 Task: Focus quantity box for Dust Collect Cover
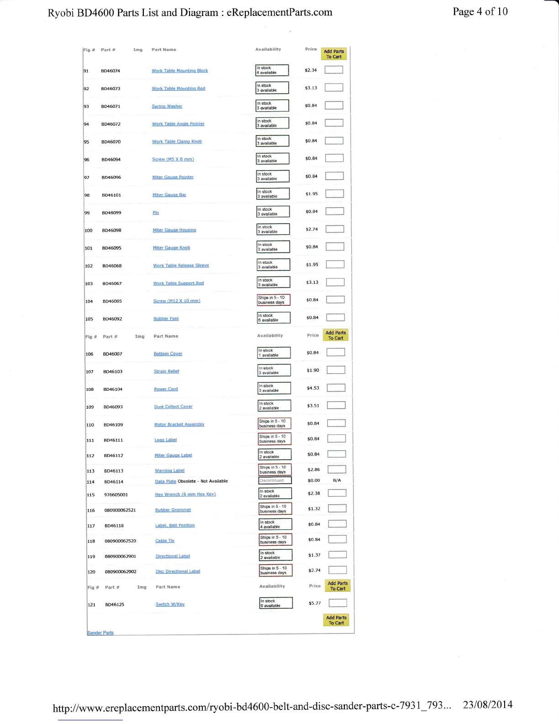[336, 405]
